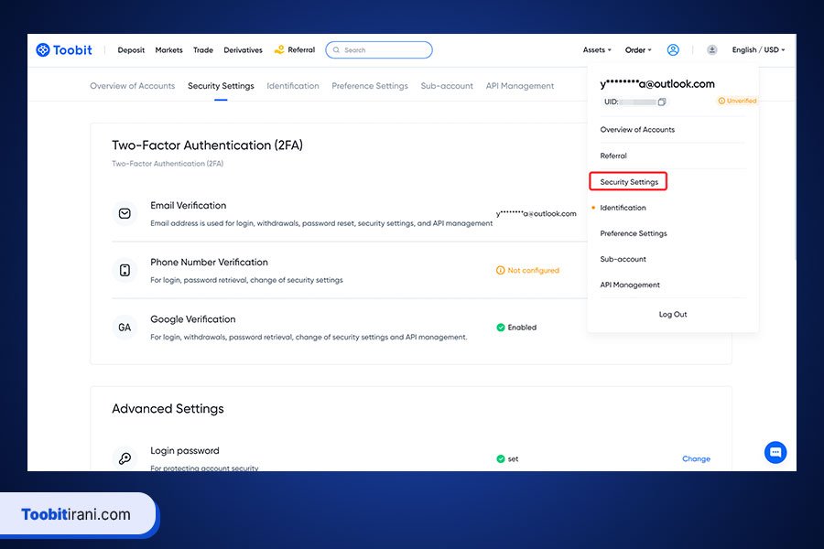Copy UID using the copy icon
Viewport: 824px width, 549px height.
(x=662, y=102)
